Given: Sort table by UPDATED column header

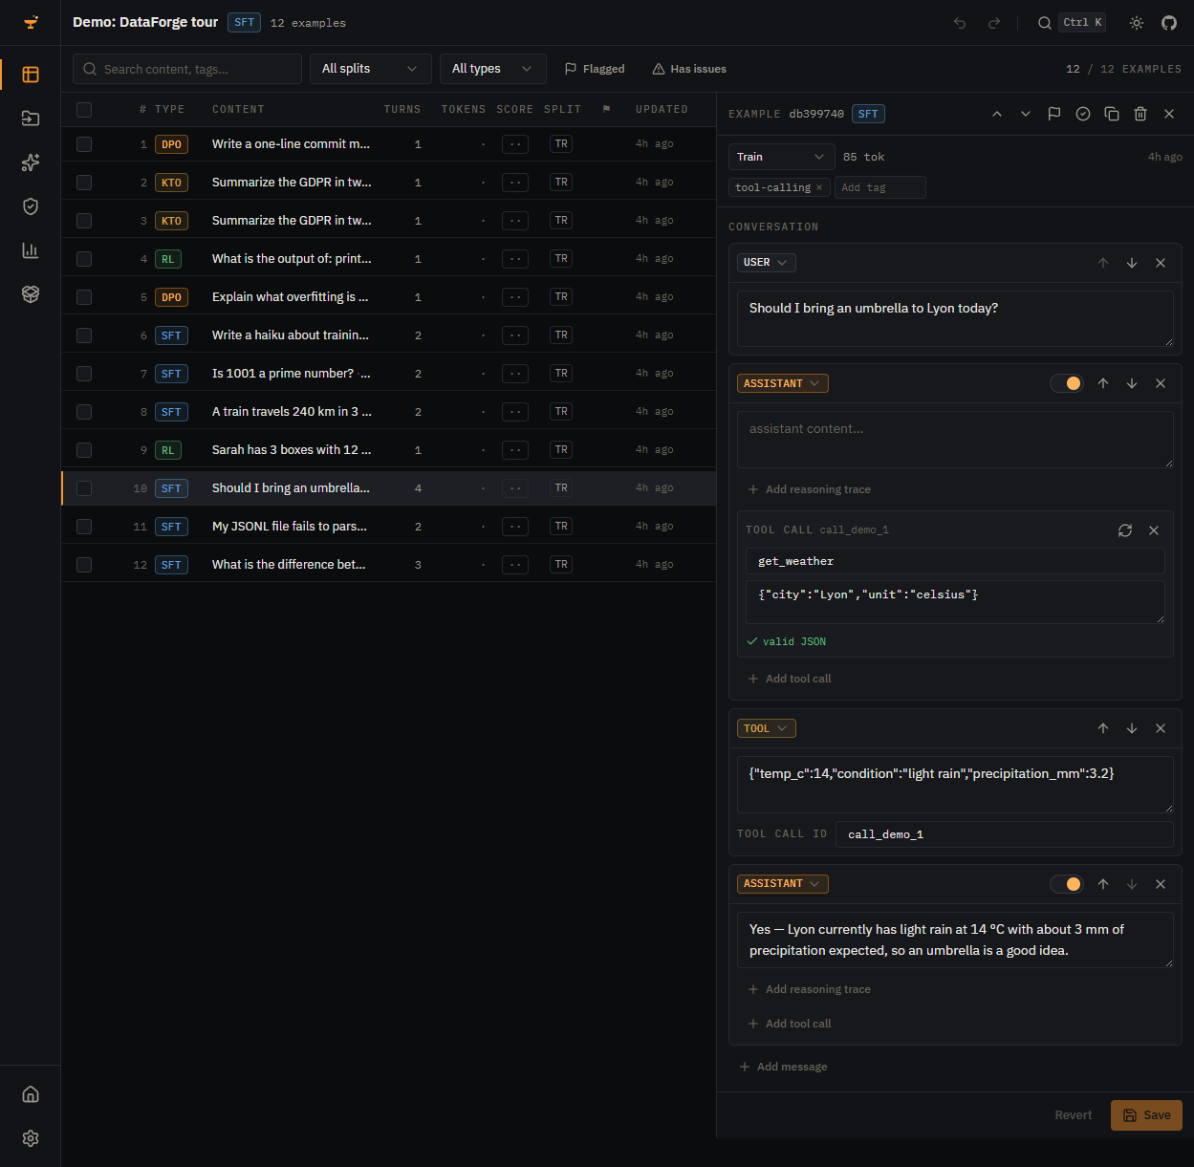Looking at the screenshot, I should [x=662, y=110].
